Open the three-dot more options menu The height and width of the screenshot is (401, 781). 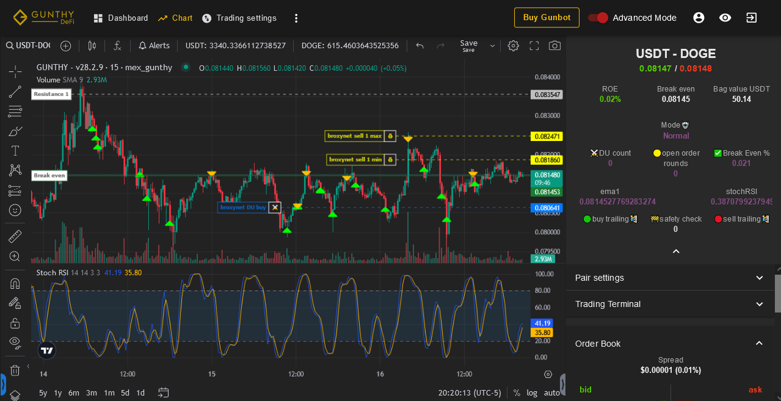pyautogui.click(x=296, y=18)
